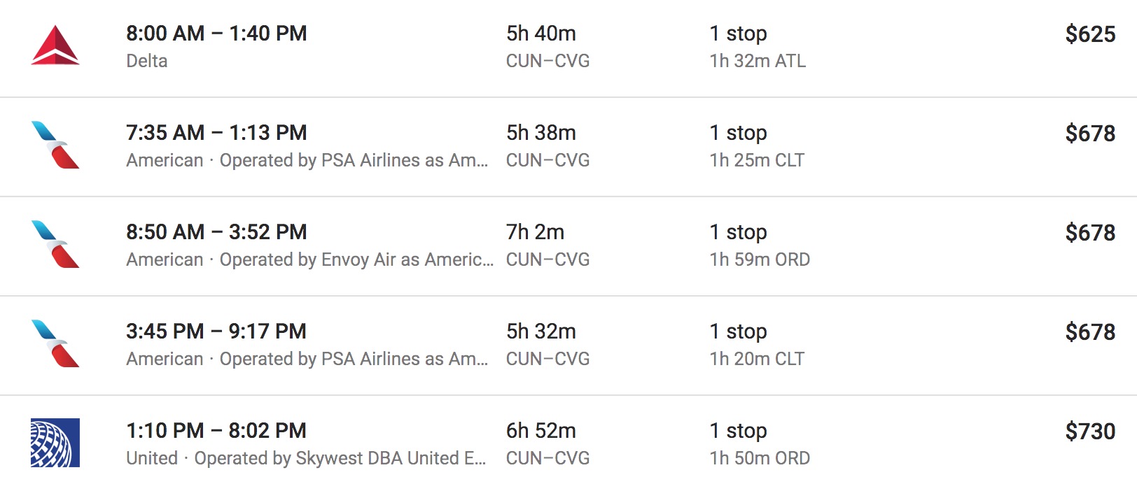Click the 5h 40m duration
1137x491 pixels.
540,34
